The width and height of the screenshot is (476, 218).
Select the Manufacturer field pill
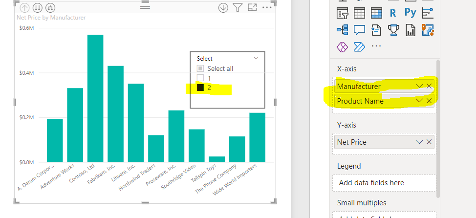[x=384, y=87]
